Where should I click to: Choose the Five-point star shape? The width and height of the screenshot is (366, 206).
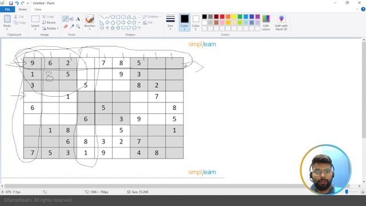(113, 28)
